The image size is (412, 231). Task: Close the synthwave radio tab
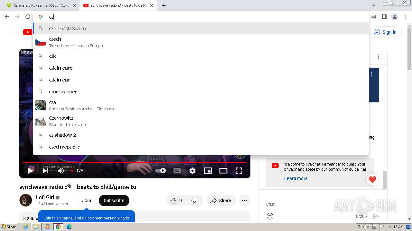(152, 5)
